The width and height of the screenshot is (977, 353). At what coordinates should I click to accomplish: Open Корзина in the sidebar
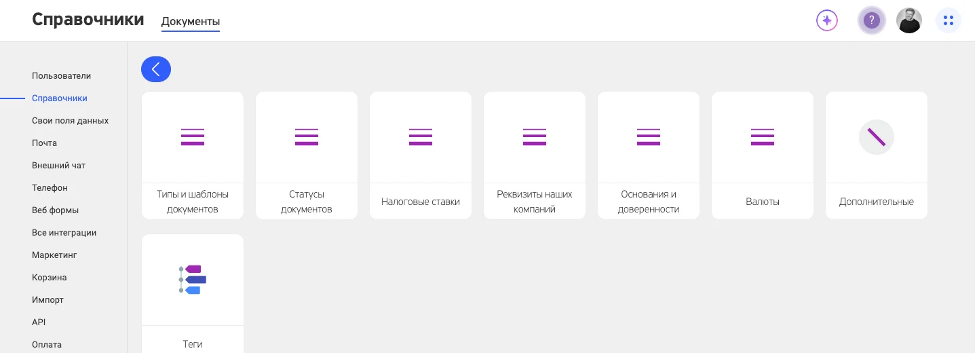(49, 278)
